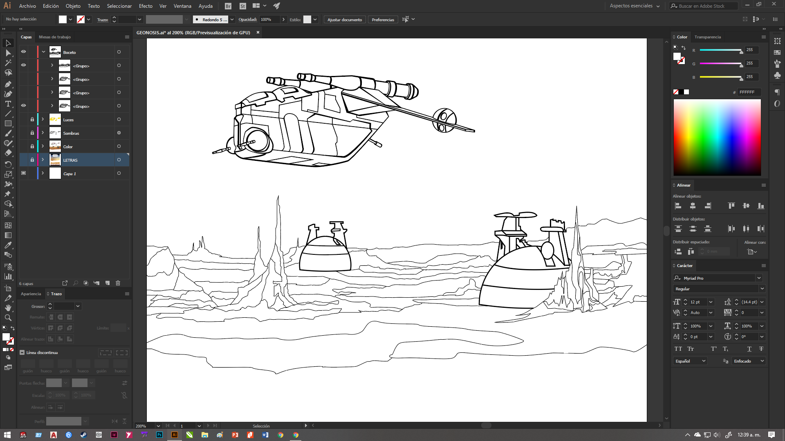Viewport: 785px width, 441px height.
Task: Open the Efecto menu
Action: 146,6
